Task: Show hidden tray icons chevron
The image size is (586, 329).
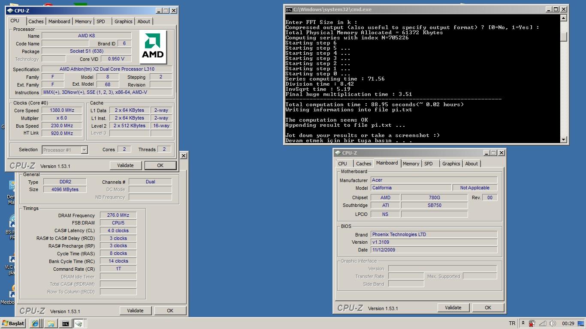Action: click(x=523, y=323)
